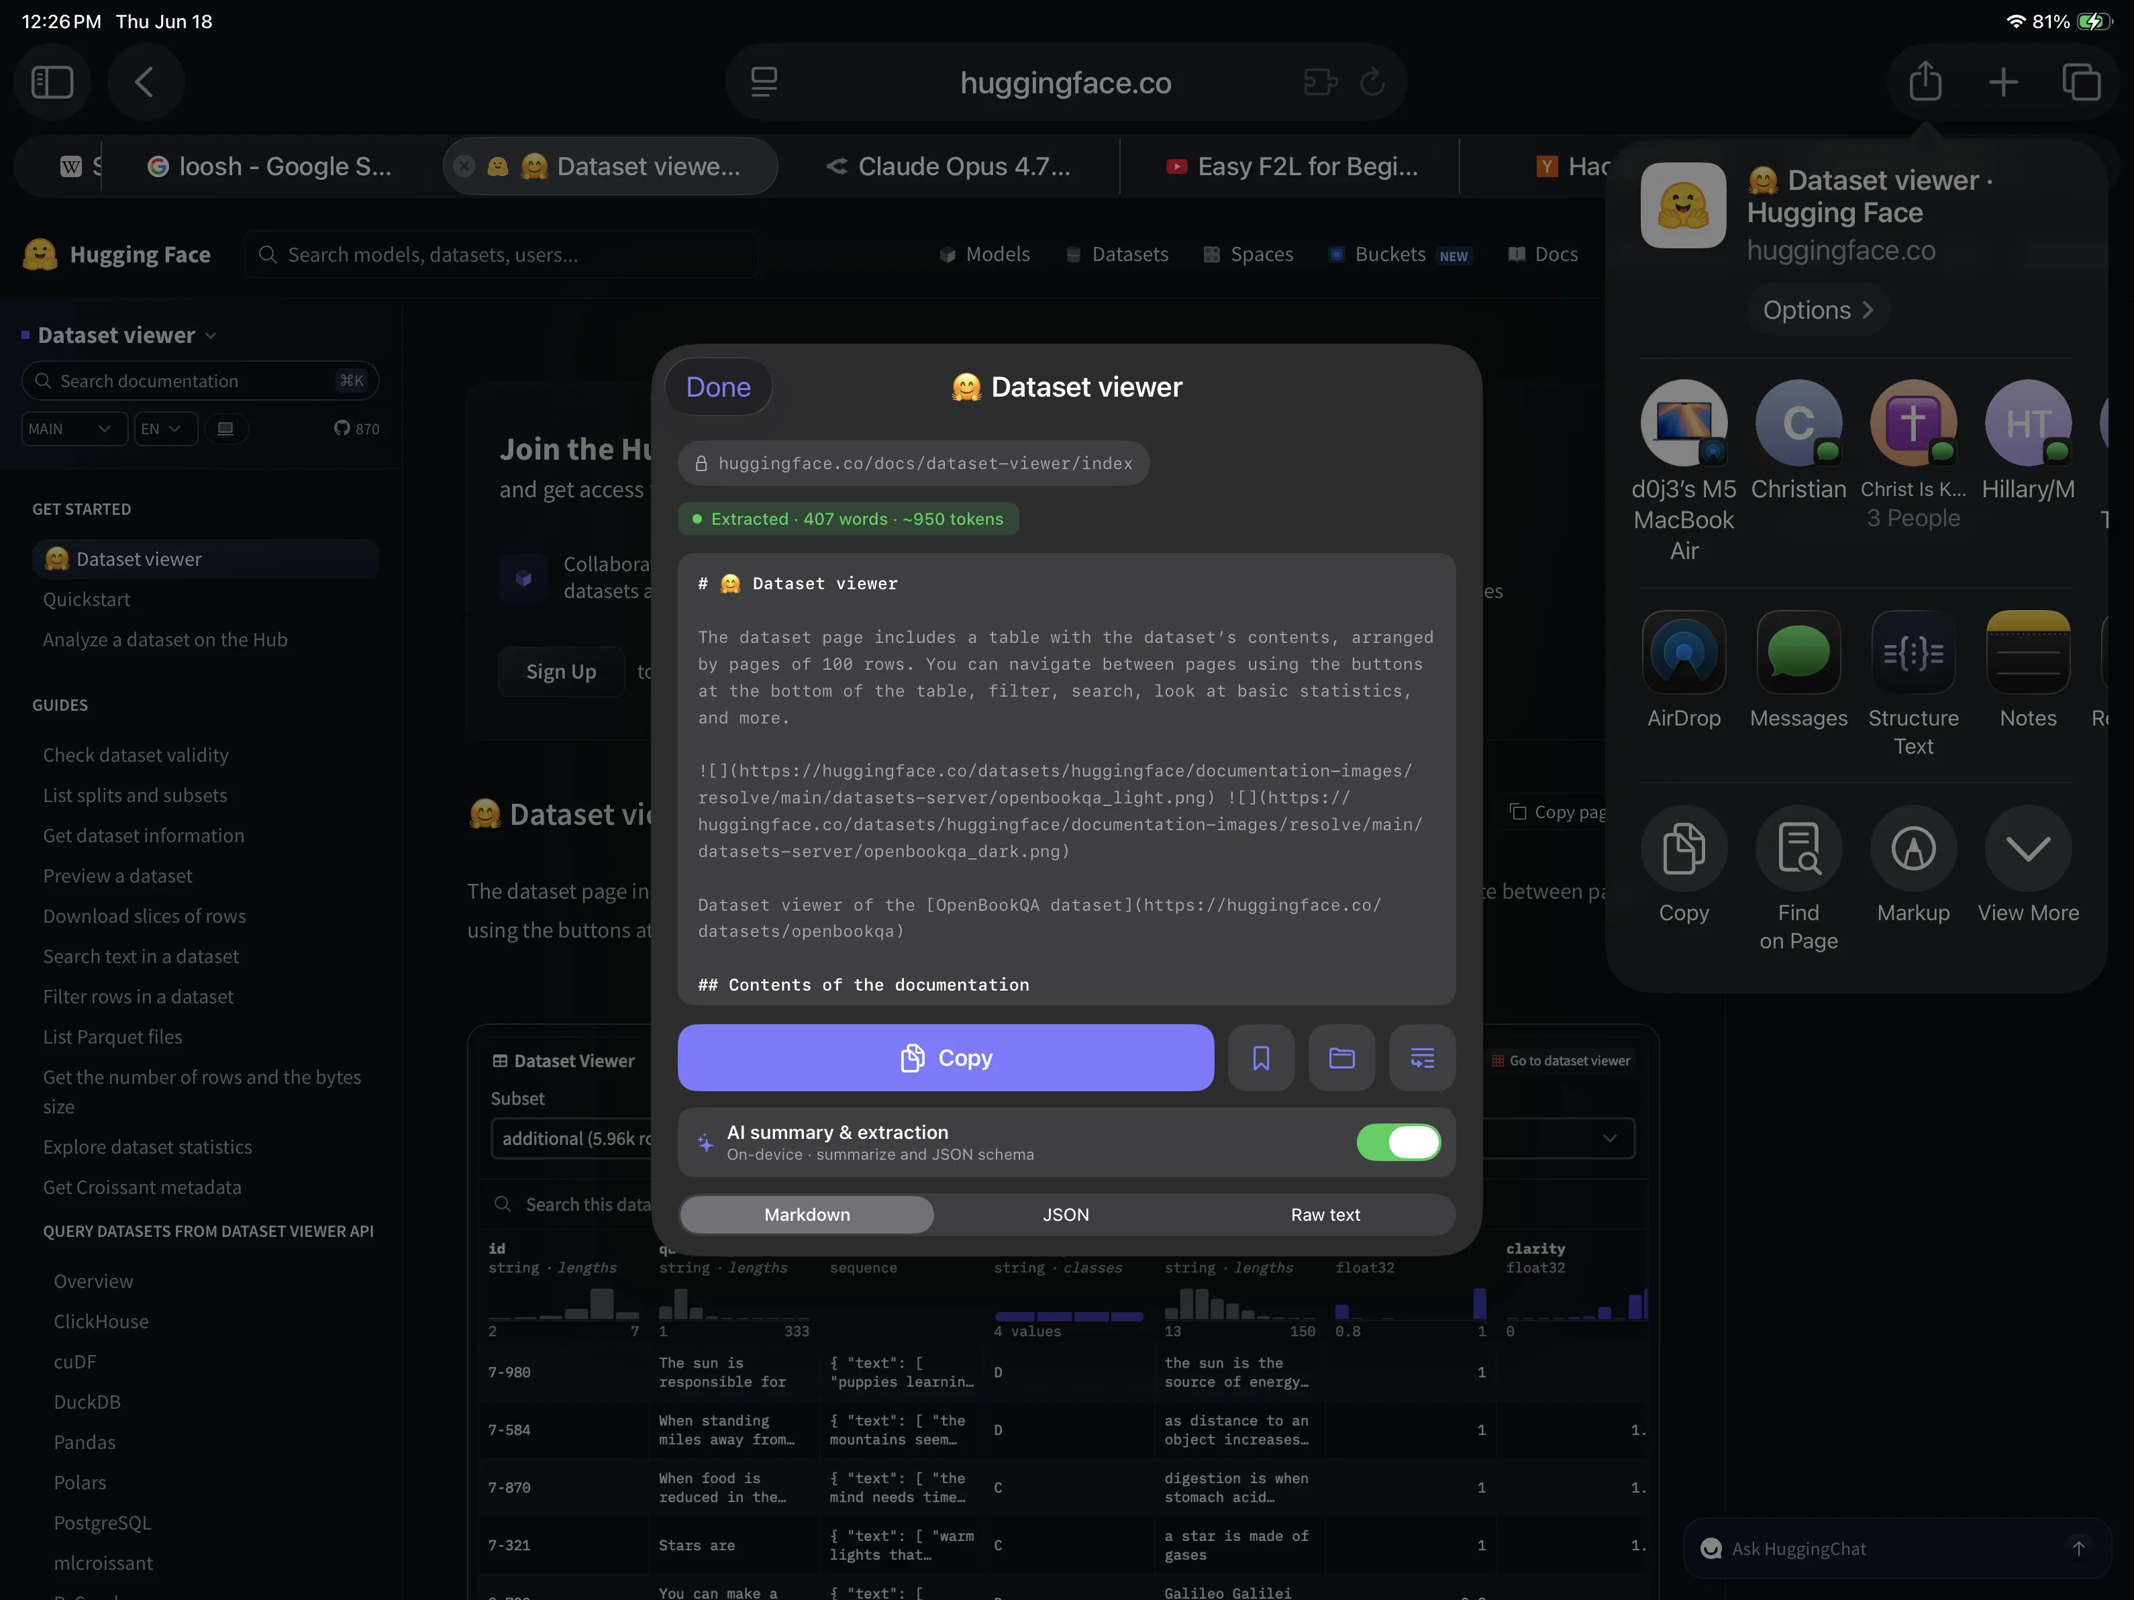Reload page using the refresh icon
The height and width of the screenshot is (1600, 2134).
pyautogui.click(x=1373, y=82)
